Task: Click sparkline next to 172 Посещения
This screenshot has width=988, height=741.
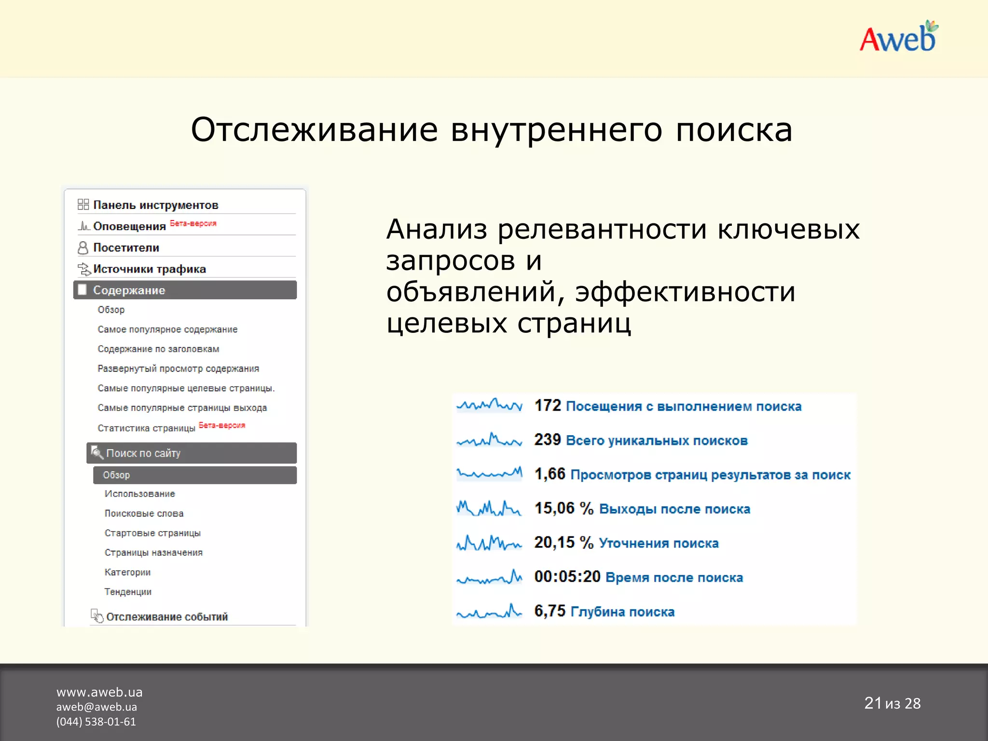Action: pos(489,405)
